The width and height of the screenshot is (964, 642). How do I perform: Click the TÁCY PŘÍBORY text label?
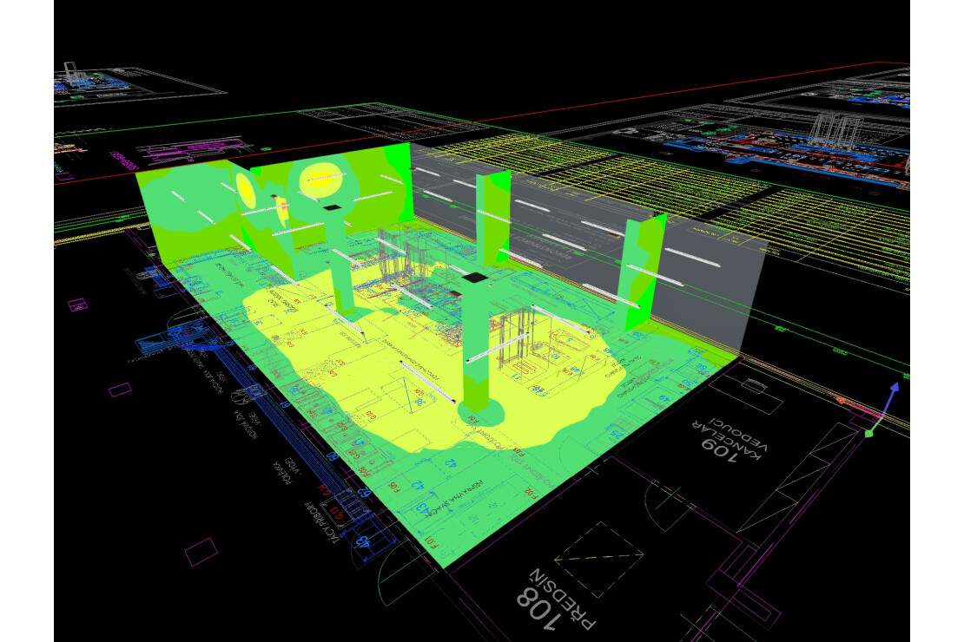[320, 521]
